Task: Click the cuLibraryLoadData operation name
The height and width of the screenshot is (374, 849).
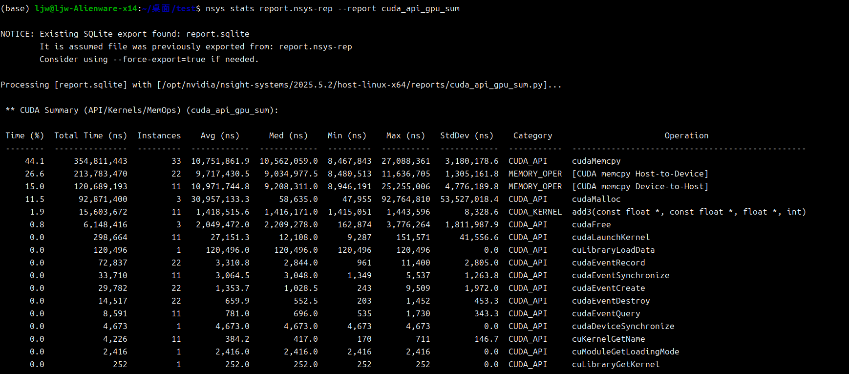Action: [613, 250]
